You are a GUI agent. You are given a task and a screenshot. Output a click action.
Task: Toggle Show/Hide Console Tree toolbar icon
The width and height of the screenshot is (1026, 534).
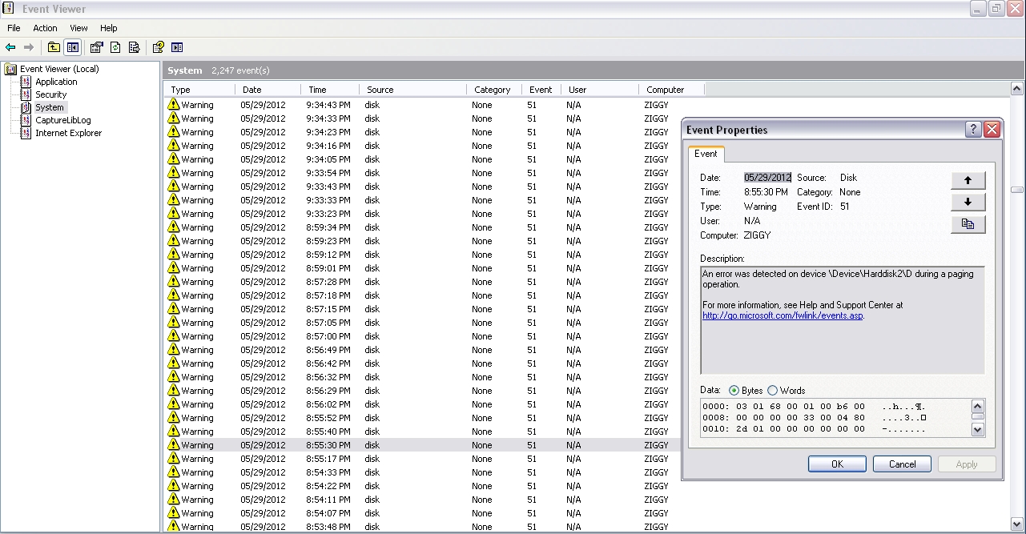pyautogui.click(x=73, y=47)
